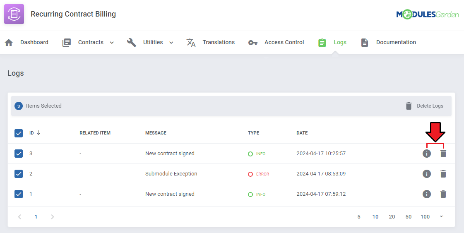Uncheck the checkbox for log ID 1
Screen dimensions: 464x233
tap(19, 194)
